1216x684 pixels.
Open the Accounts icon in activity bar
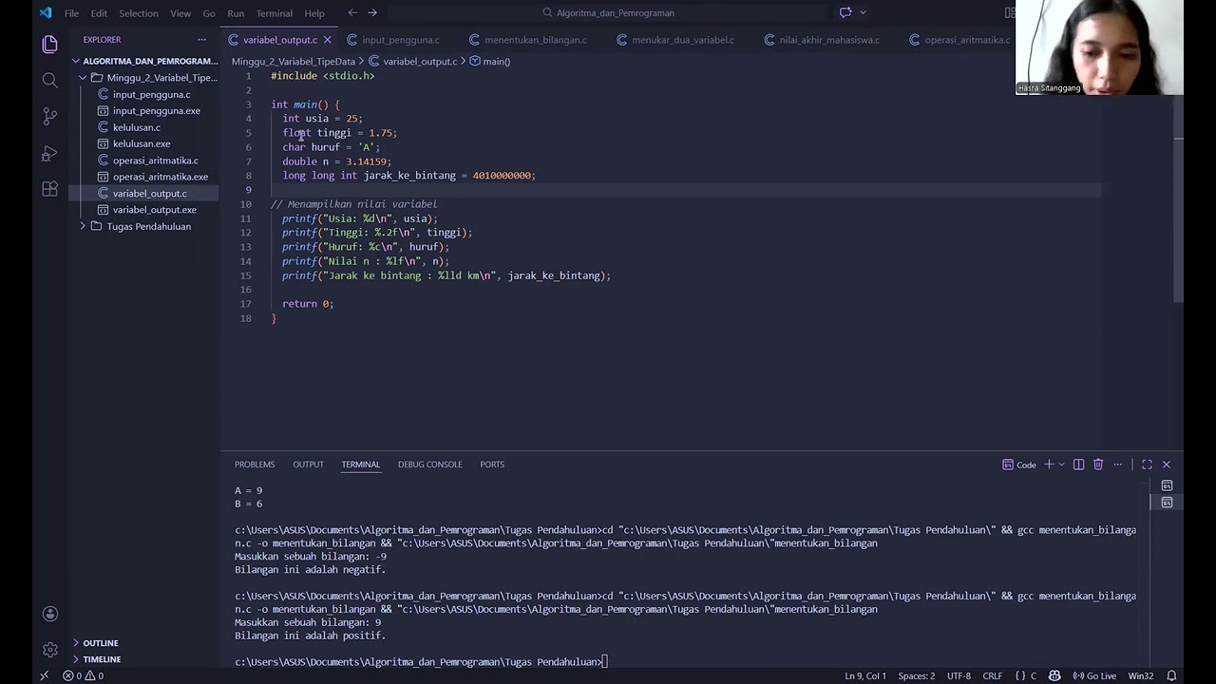50,614
